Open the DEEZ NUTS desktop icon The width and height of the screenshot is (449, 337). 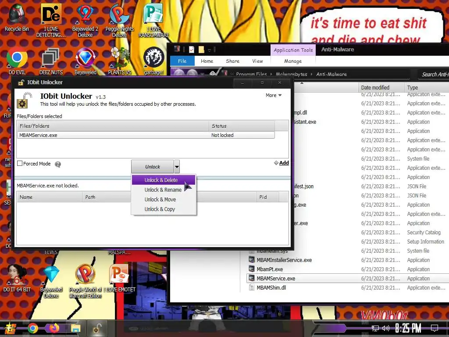point(51,61)
